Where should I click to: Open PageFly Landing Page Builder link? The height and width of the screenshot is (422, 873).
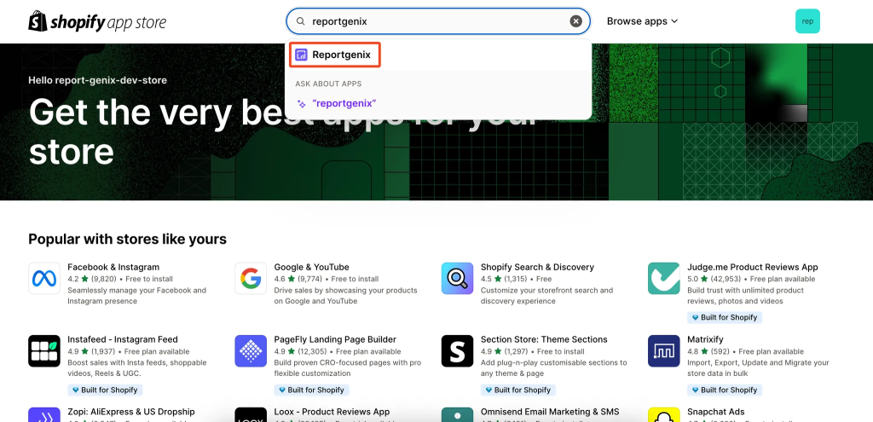click(335, 339)
